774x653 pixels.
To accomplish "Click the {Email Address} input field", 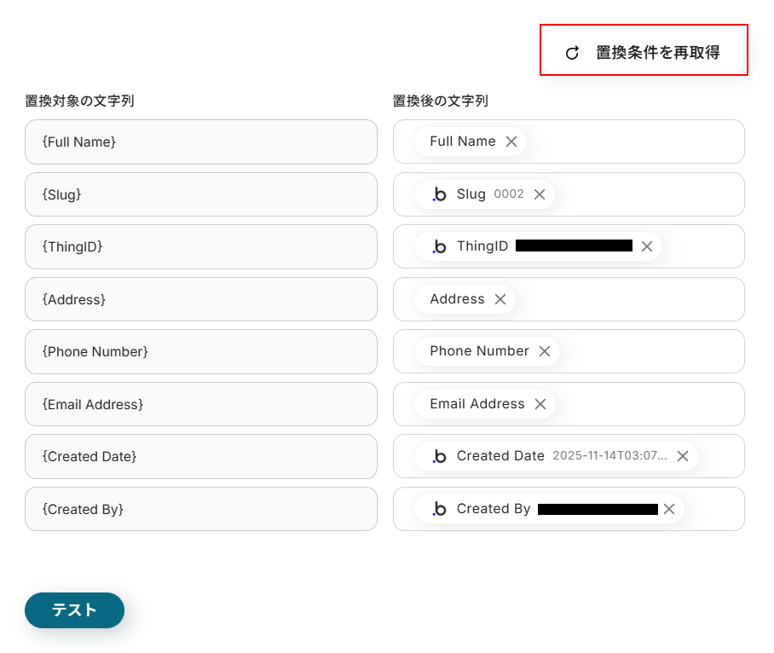I will (200, 404).
